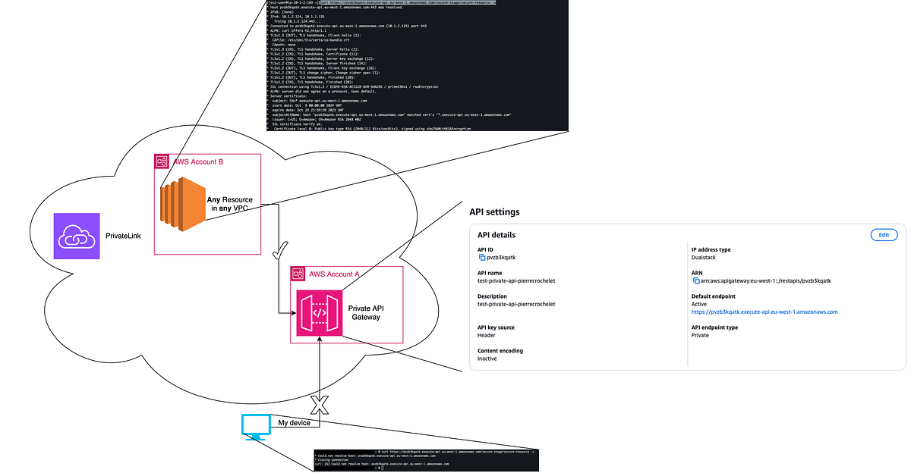The width and height of the screenshot is (911, 473).
Task: Select the My device monitor icon
Action: tap(255, 427)
